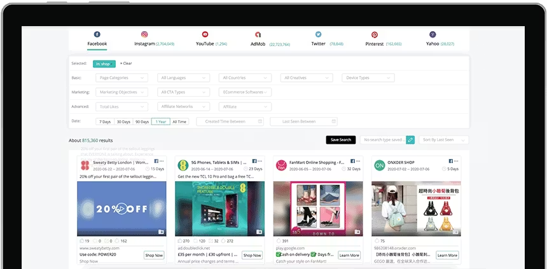Click the Save Search button
The width and height of the screenshot is (547, 269).
(x=340, y=140)
